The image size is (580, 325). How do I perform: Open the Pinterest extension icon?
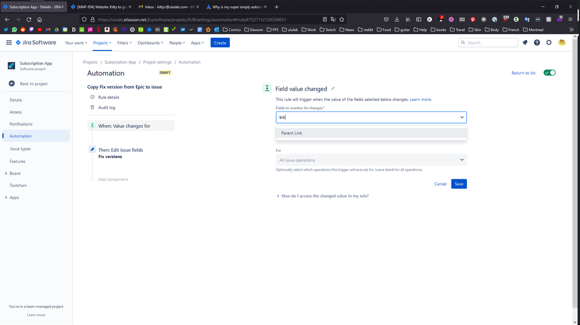coord(473,20)
